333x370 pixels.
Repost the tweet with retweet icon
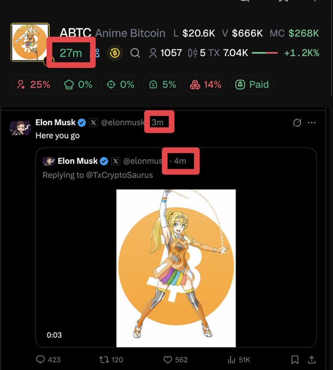(x=104, y=360)
